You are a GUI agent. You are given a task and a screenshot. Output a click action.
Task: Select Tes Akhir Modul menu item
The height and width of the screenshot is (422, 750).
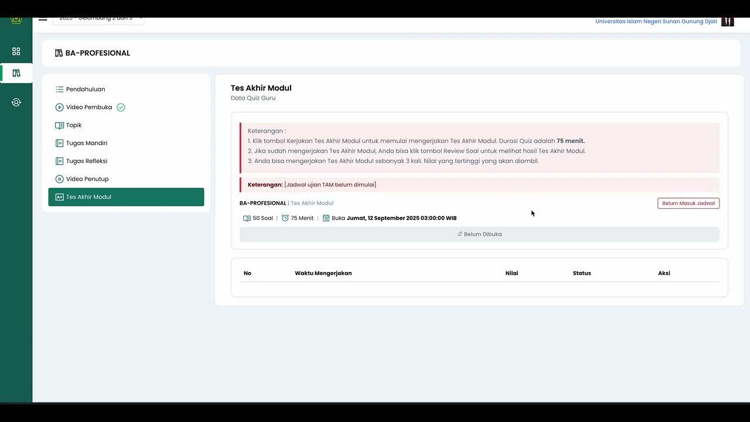(126, 197)
